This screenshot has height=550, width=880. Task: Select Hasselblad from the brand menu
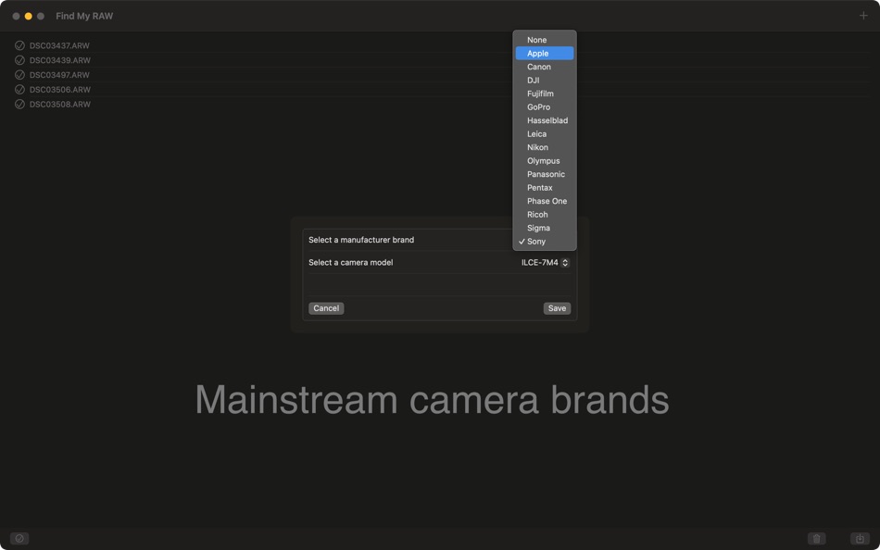pos(545,120)
